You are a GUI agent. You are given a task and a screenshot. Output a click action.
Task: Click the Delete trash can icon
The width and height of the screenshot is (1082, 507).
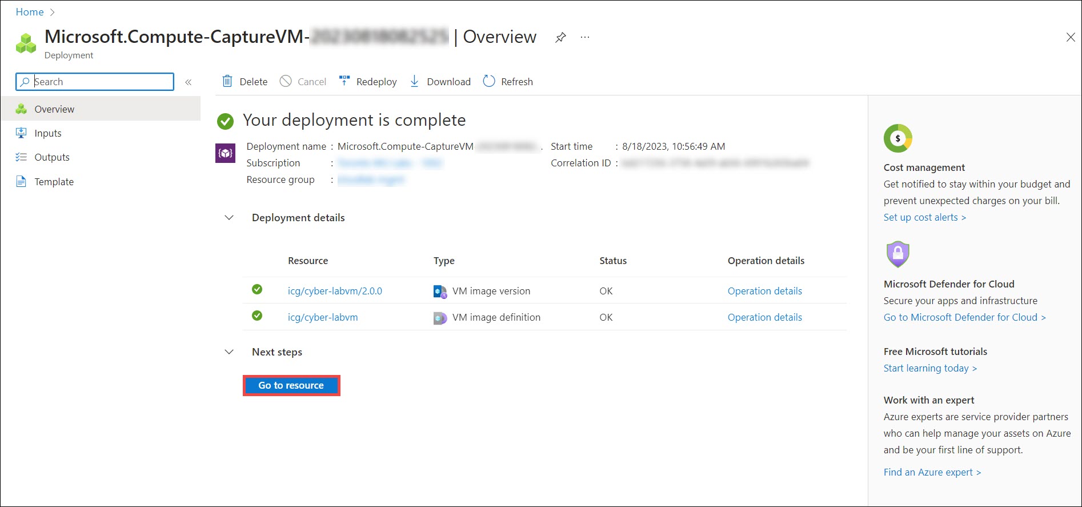(227, 81)
